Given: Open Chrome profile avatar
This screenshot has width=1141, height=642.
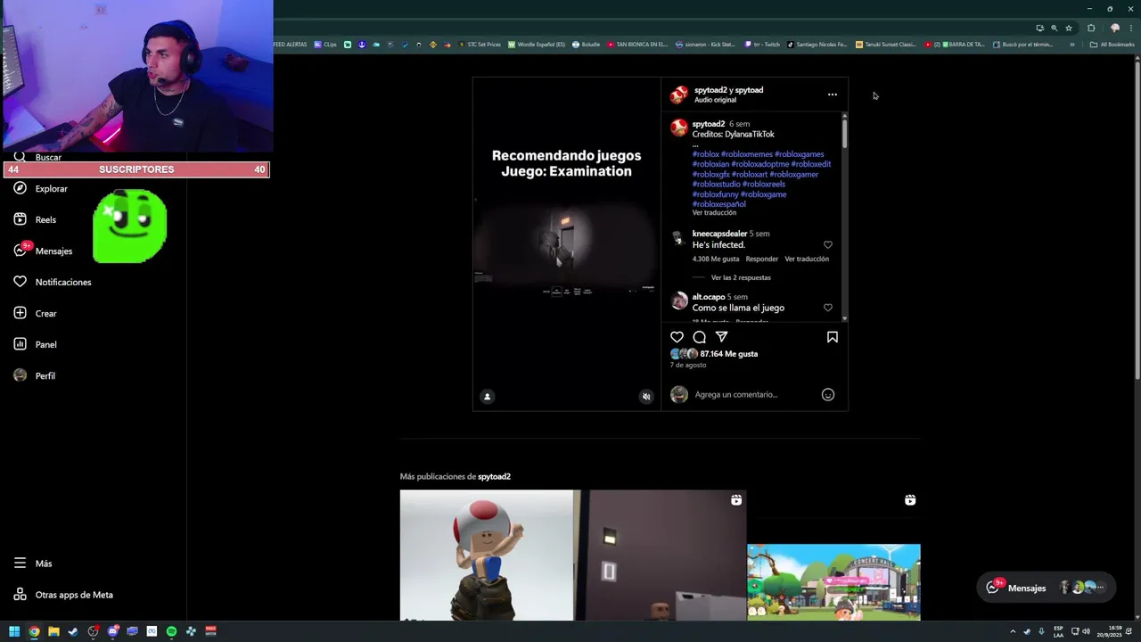Looking at the screenshot, I should (x=1114, y=28).
